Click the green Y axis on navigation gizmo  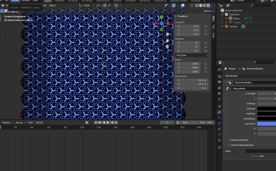162,17
